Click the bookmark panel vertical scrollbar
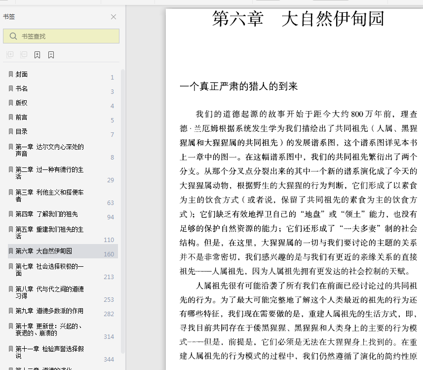 click(123, 211)
